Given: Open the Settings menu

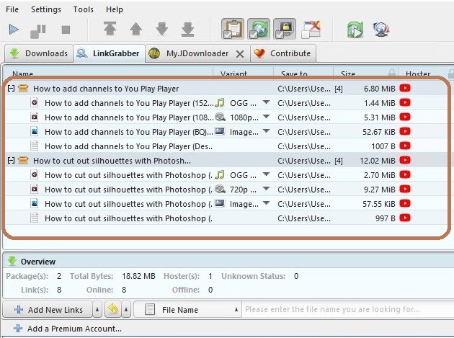Looking at the screenshot, I should pos(46,9).
